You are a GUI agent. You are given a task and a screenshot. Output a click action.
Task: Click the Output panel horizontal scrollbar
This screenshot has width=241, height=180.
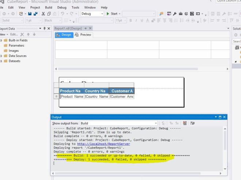click(128, 173)
